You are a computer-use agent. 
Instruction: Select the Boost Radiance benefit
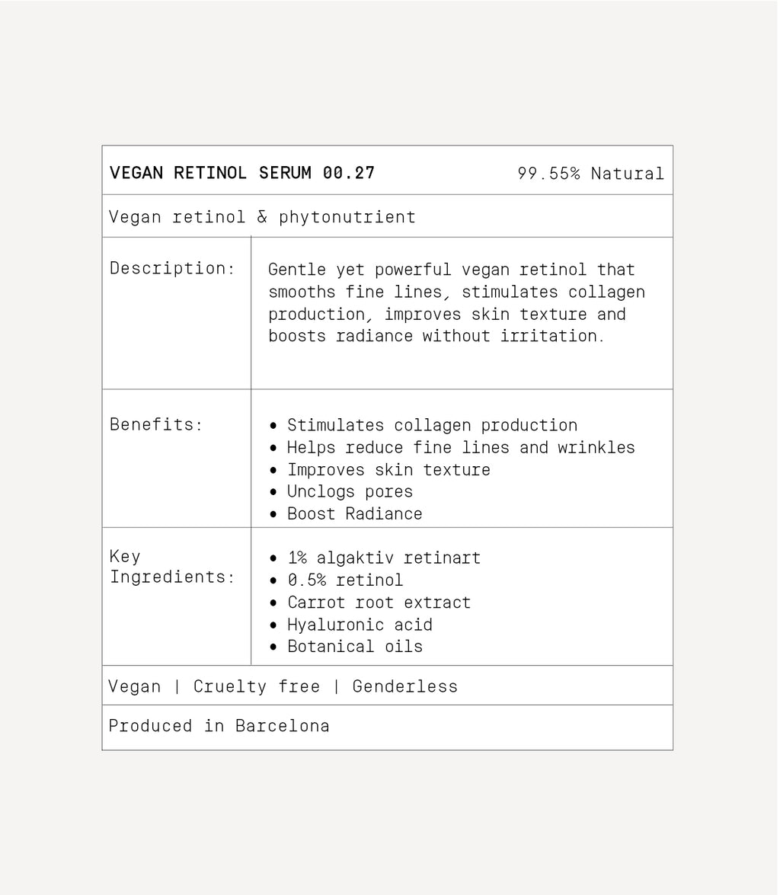click(354, 513)
